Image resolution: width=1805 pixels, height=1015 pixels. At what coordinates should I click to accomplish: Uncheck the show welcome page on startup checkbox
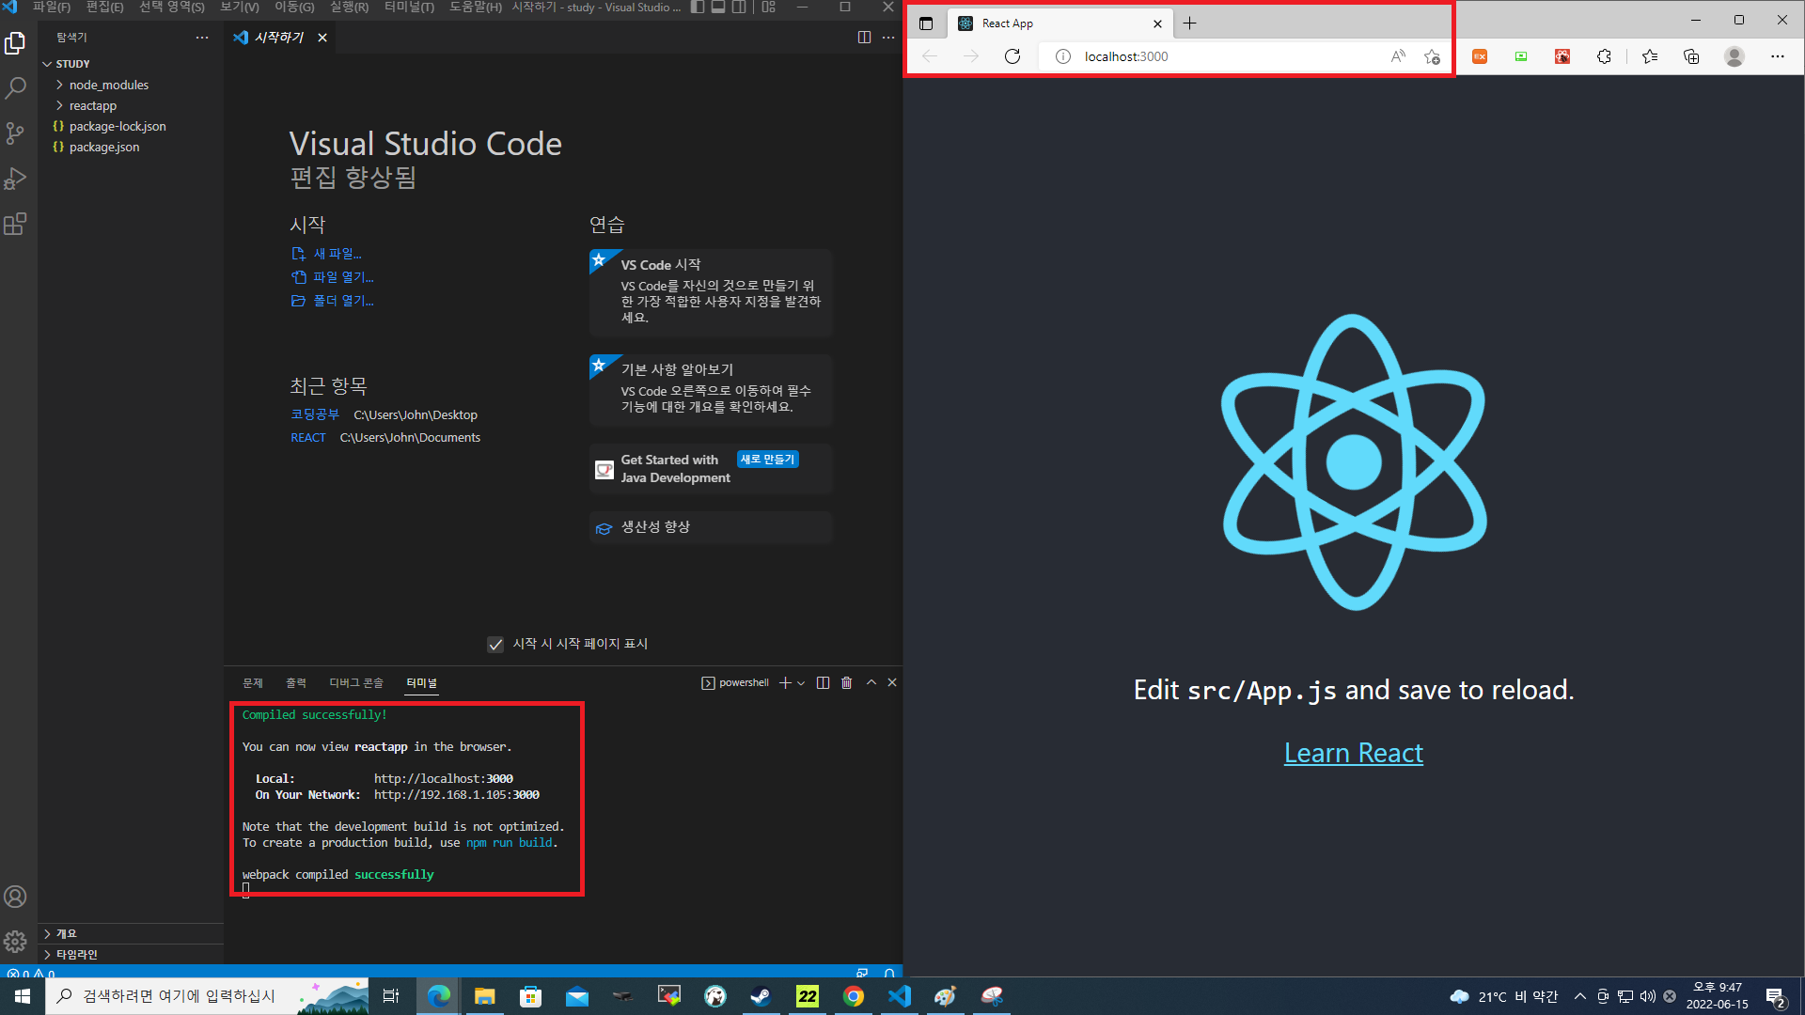(x=495, y=645)
